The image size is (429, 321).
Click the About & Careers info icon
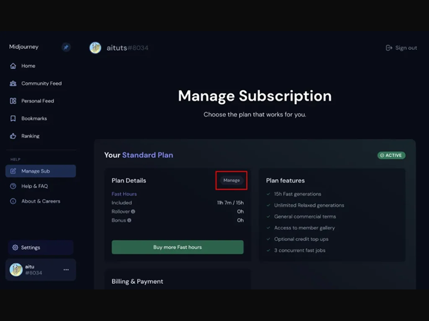pyautogui.click(x=13, y=201)
